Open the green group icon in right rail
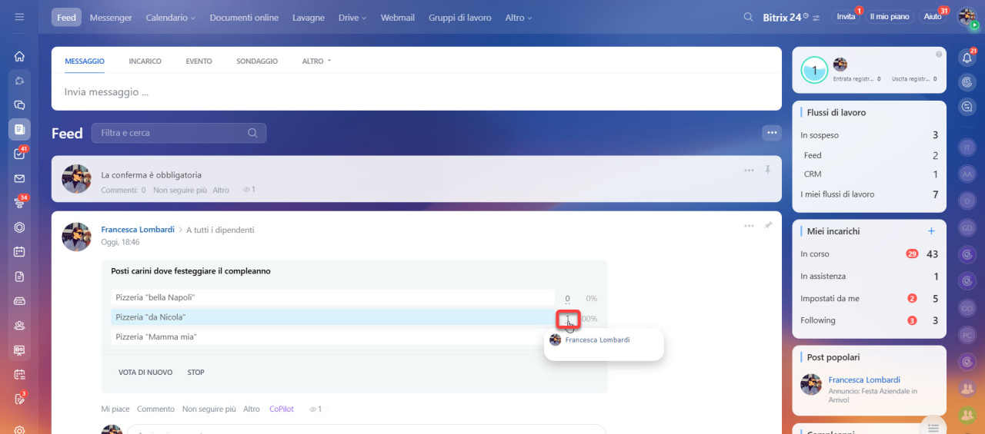Viewport: 985px width, 434px height. (x=967, y=415)
